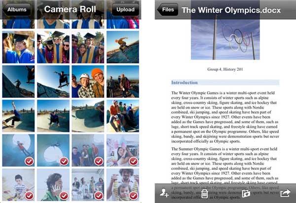Tap the Upload button
296x203 pixels.
[x=125, y=9]
